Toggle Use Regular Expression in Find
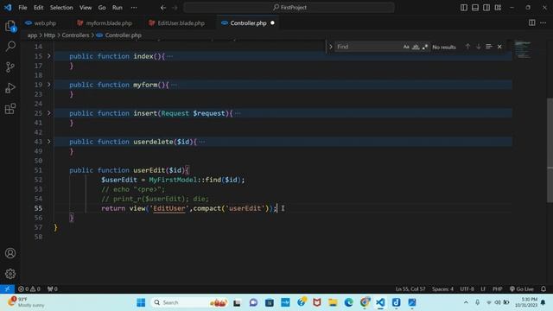The width and height of the screenshot is (553, 311). [425, 47]
